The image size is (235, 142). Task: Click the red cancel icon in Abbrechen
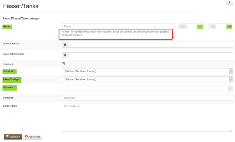(x=26, y=136)
